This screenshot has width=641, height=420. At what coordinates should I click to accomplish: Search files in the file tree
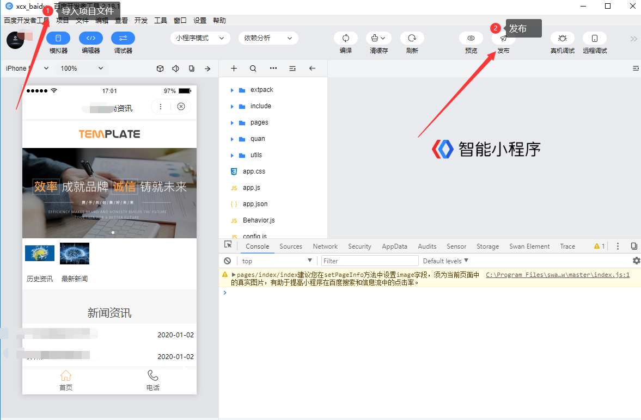pyautogui.click(x=253, y=68)
